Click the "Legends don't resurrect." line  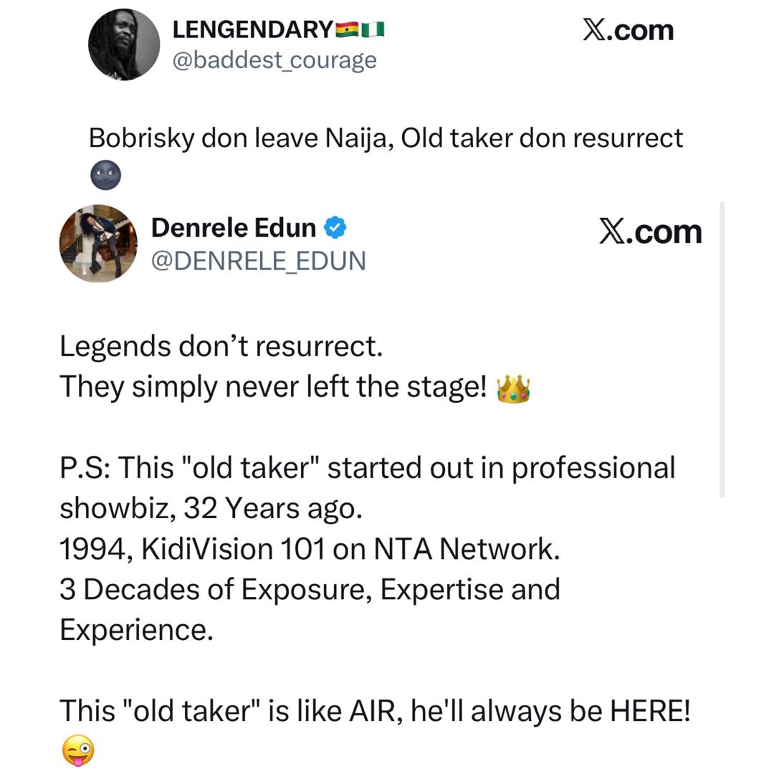click(x=221, y=347)
